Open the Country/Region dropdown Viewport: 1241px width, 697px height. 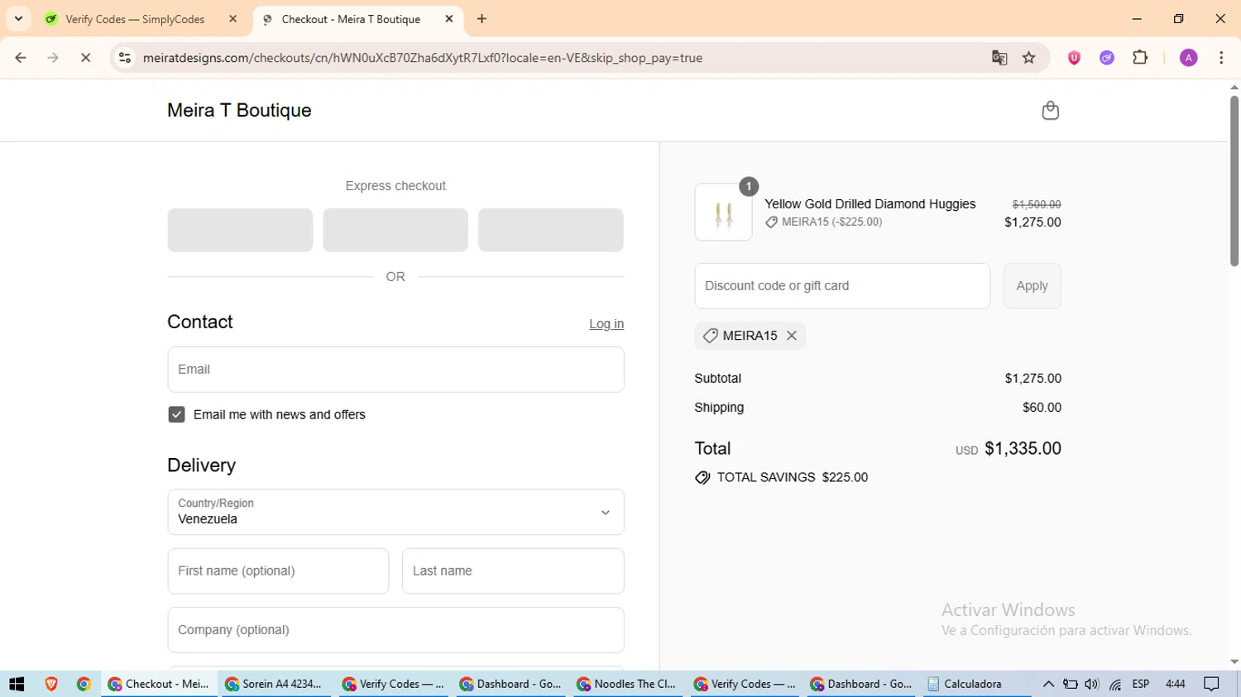(x=395, y=512)
